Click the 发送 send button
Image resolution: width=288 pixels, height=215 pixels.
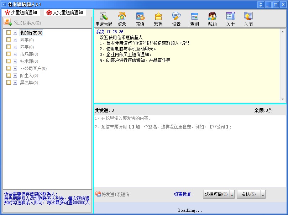[249, 194]
